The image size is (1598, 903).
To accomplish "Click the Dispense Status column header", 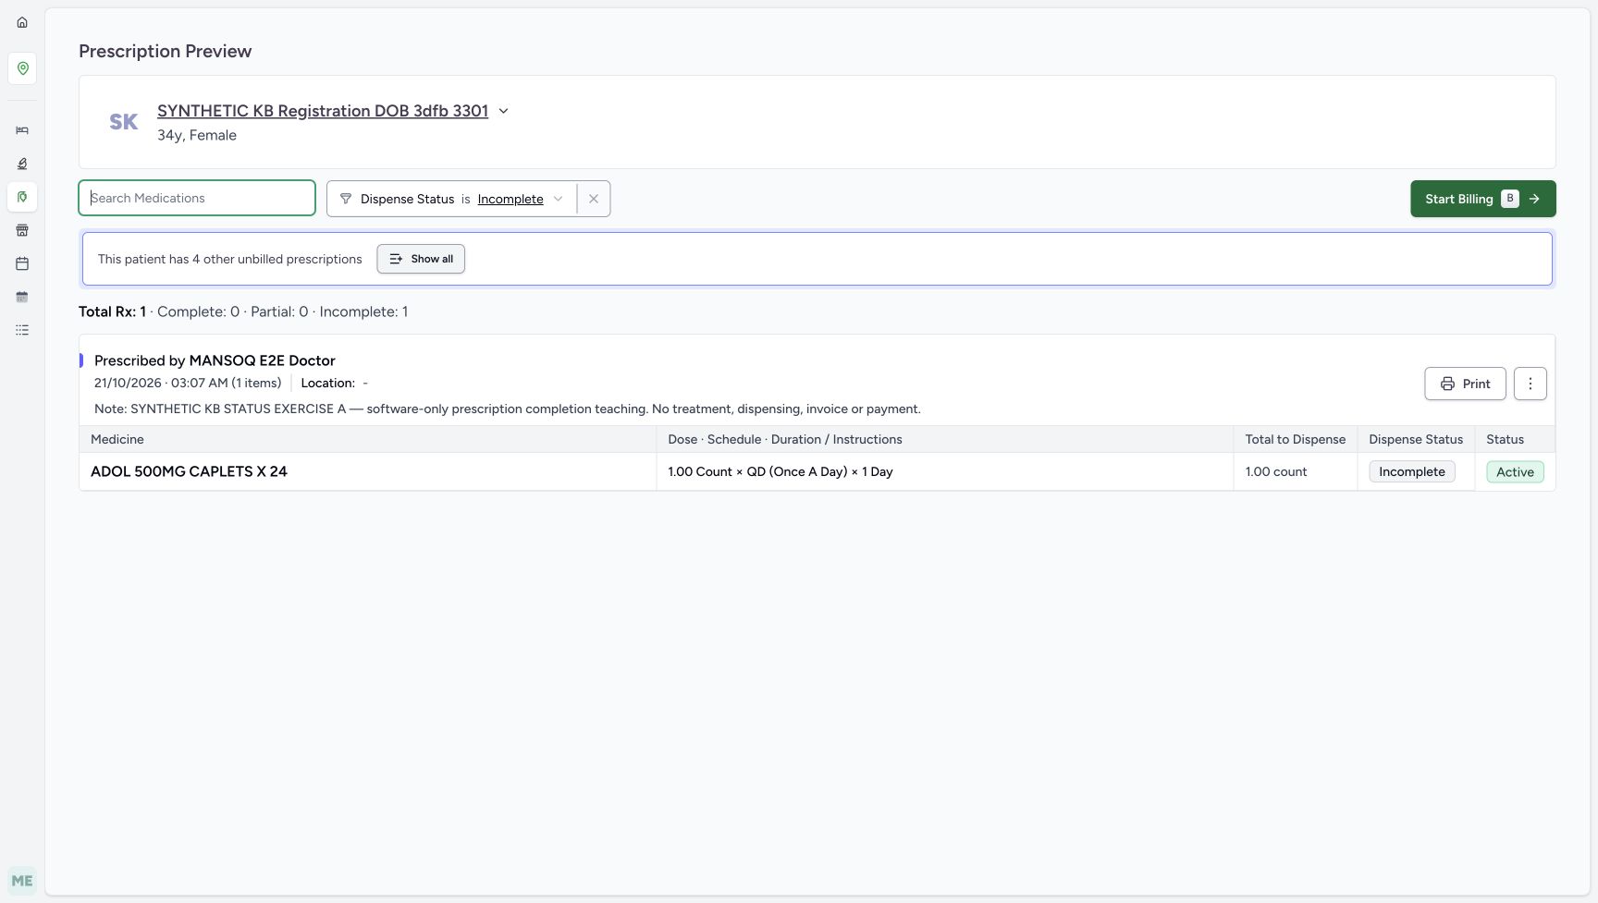I will click(x=1416, y=439).
